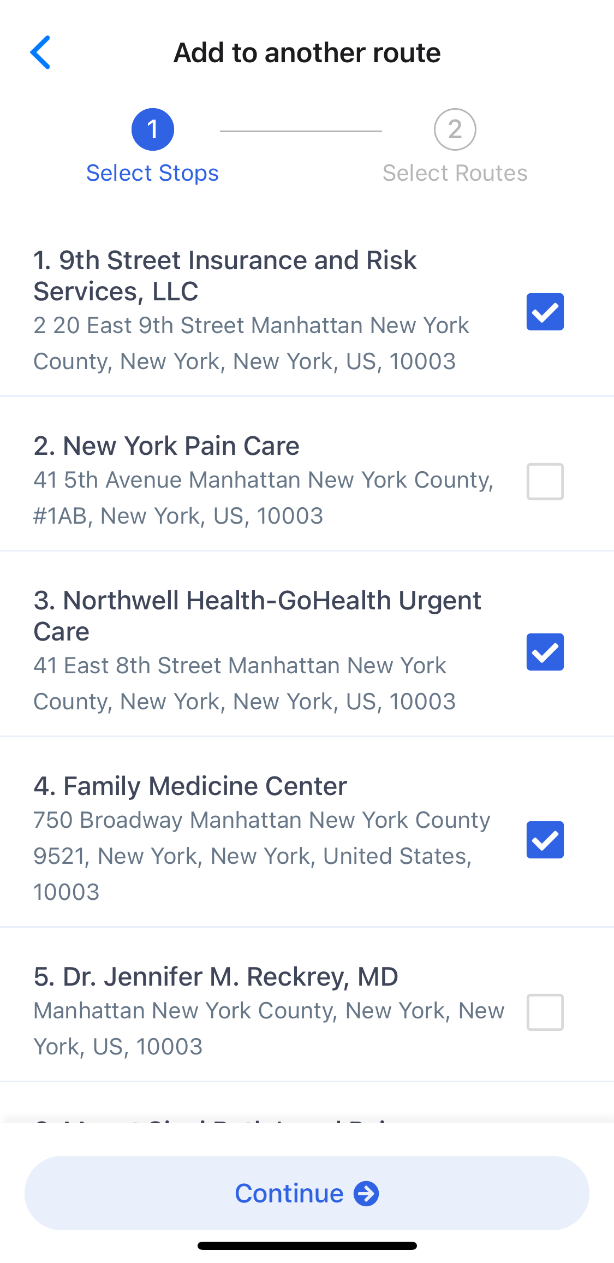Tap the Continue button text
The image size is (614, 1263).
[289, 1193]
